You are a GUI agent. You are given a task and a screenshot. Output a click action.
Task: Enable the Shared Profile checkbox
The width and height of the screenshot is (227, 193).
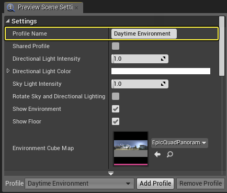pos(116,46)
